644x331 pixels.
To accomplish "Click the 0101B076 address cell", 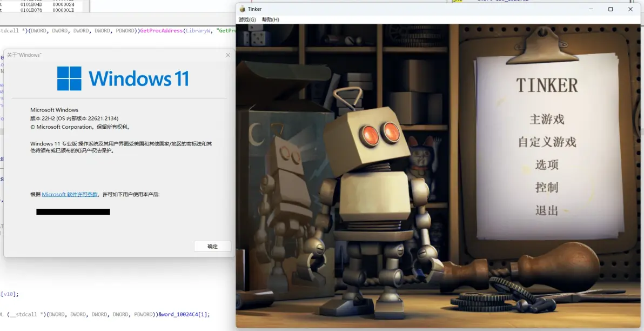I will pos(31,10).
